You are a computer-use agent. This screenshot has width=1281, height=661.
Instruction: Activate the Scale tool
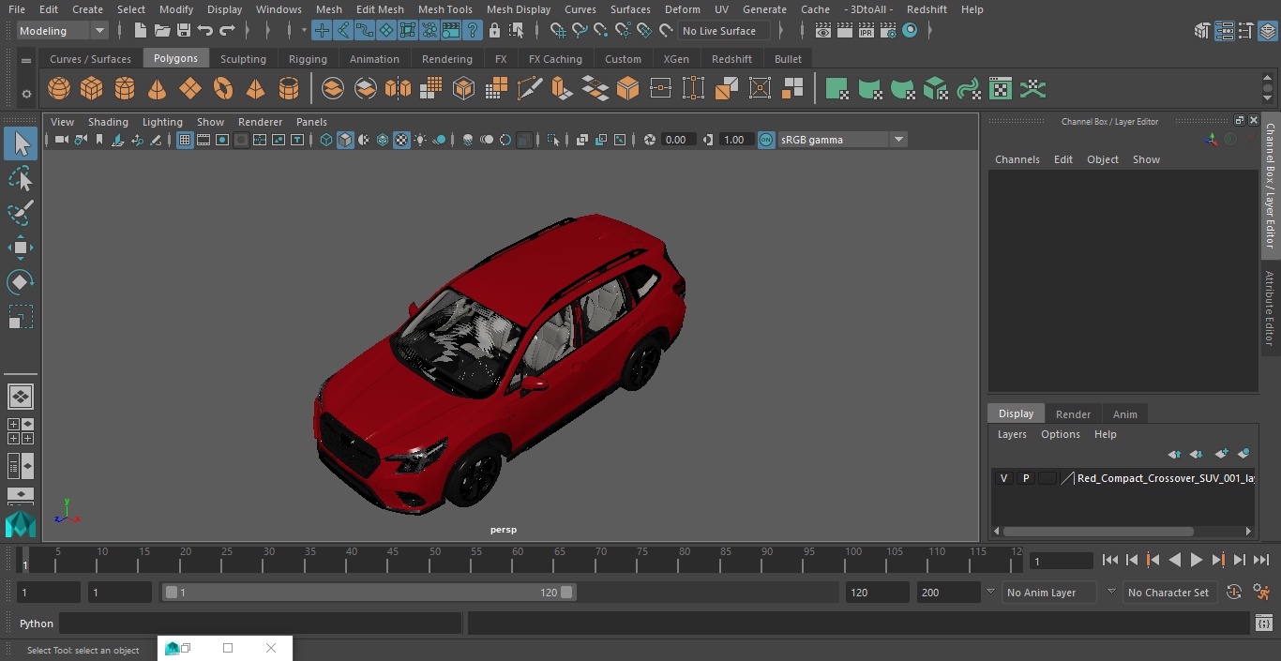pyautogui.click(x=21, y=317)
